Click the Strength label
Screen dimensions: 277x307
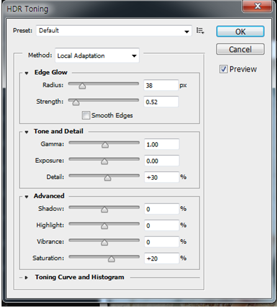tap(50, 101)
